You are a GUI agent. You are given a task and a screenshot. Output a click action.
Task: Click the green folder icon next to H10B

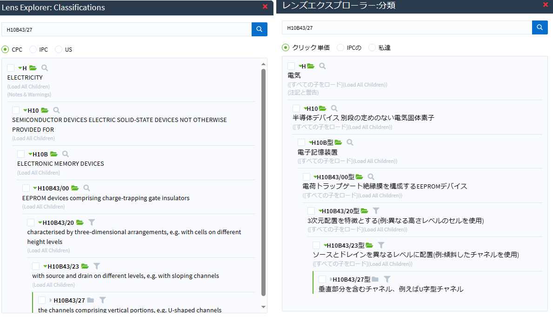(54, 154)
